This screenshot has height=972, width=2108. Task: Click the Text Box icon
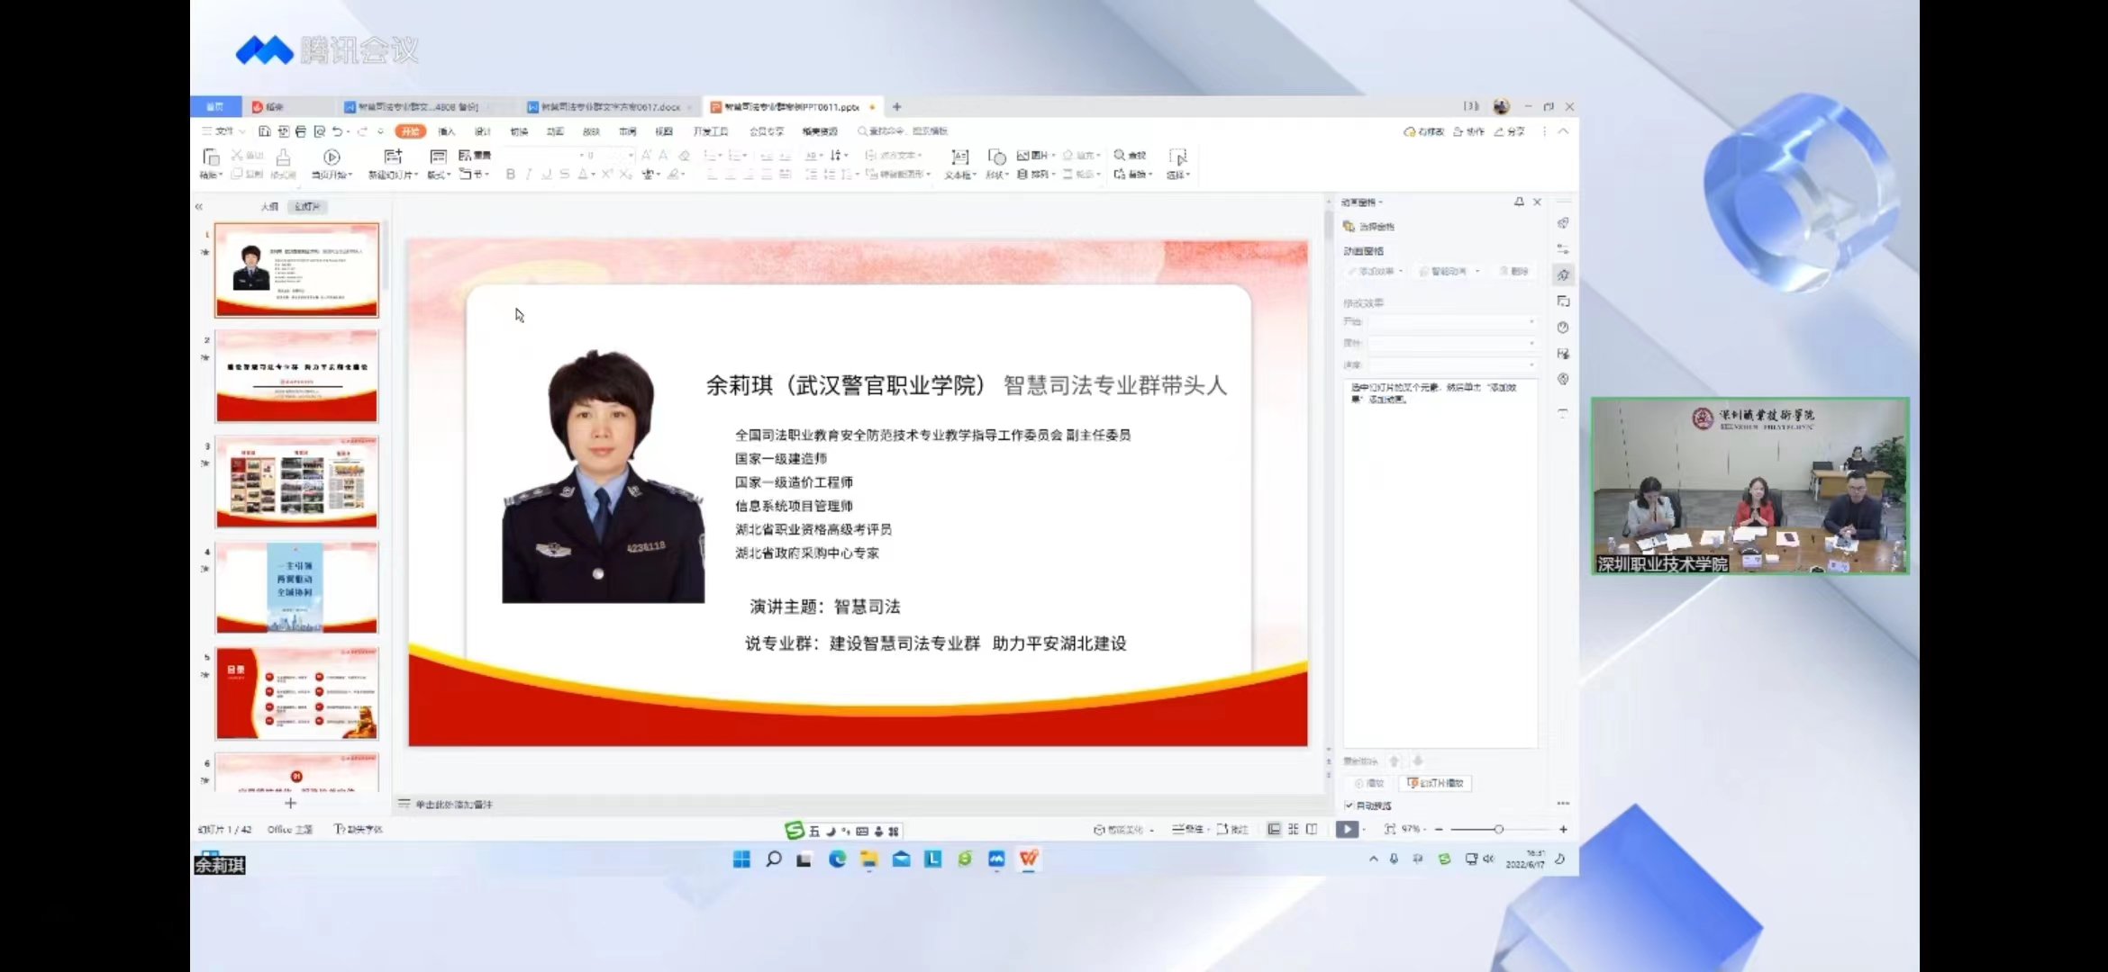959,157
